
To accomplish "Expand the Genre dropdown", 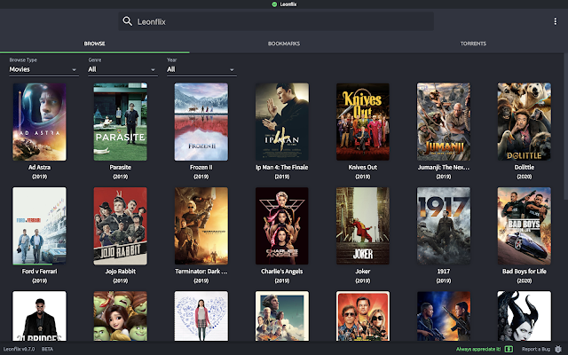I will (122, 69).
